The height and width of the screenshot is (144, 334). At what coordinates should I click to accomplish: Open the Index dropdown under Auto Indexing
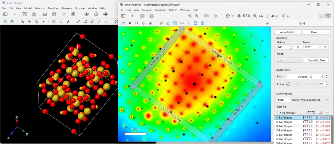283,100
